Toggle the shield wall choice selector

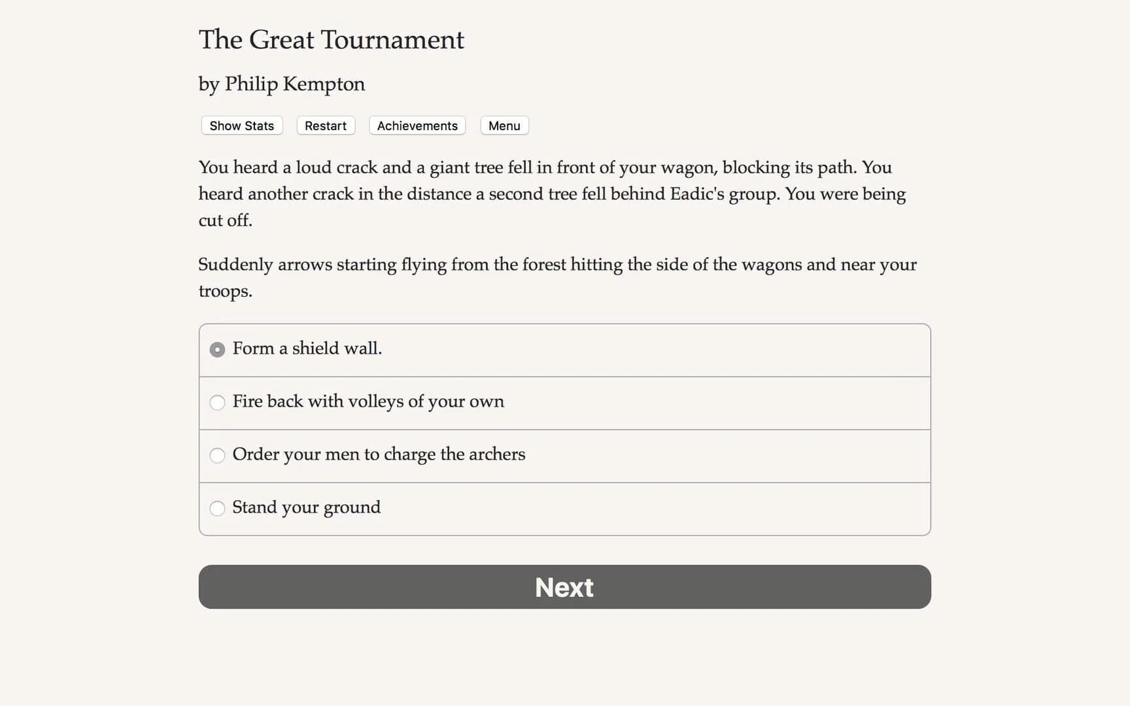(217, 350)
